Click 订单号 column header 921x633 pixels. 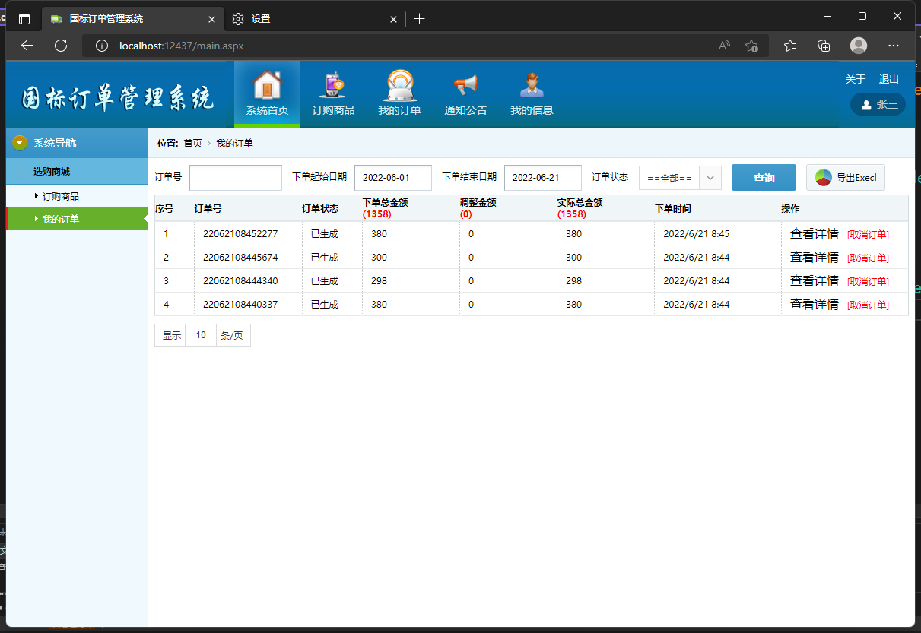208,208
